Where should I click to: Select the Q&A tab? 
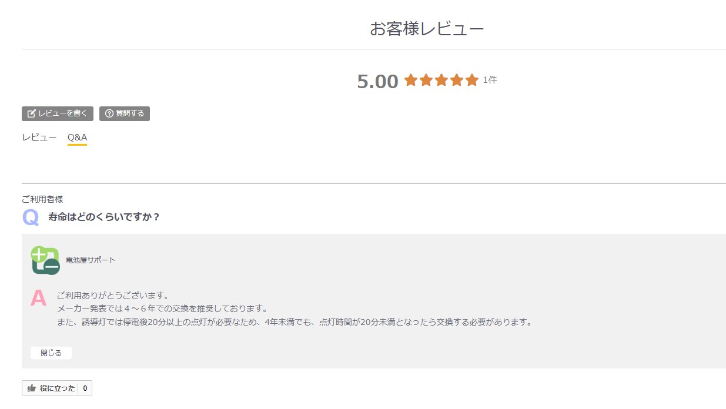coord(77,138)
